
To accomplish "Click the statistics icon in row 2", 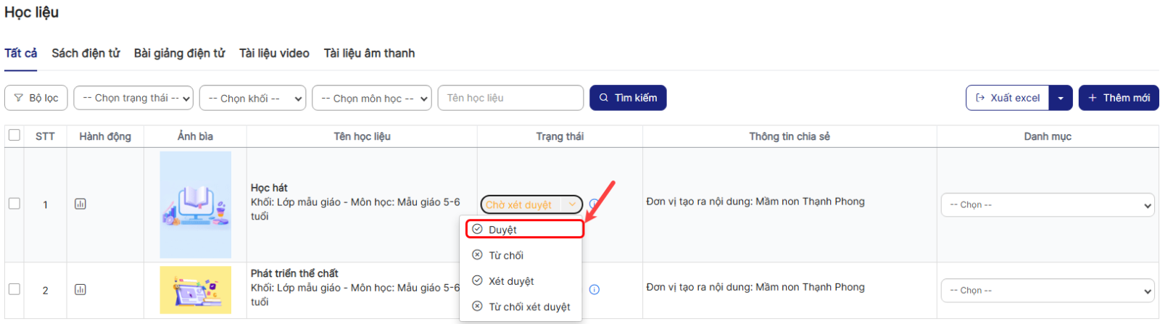I will pyautogui.click(x=80, y=290).
